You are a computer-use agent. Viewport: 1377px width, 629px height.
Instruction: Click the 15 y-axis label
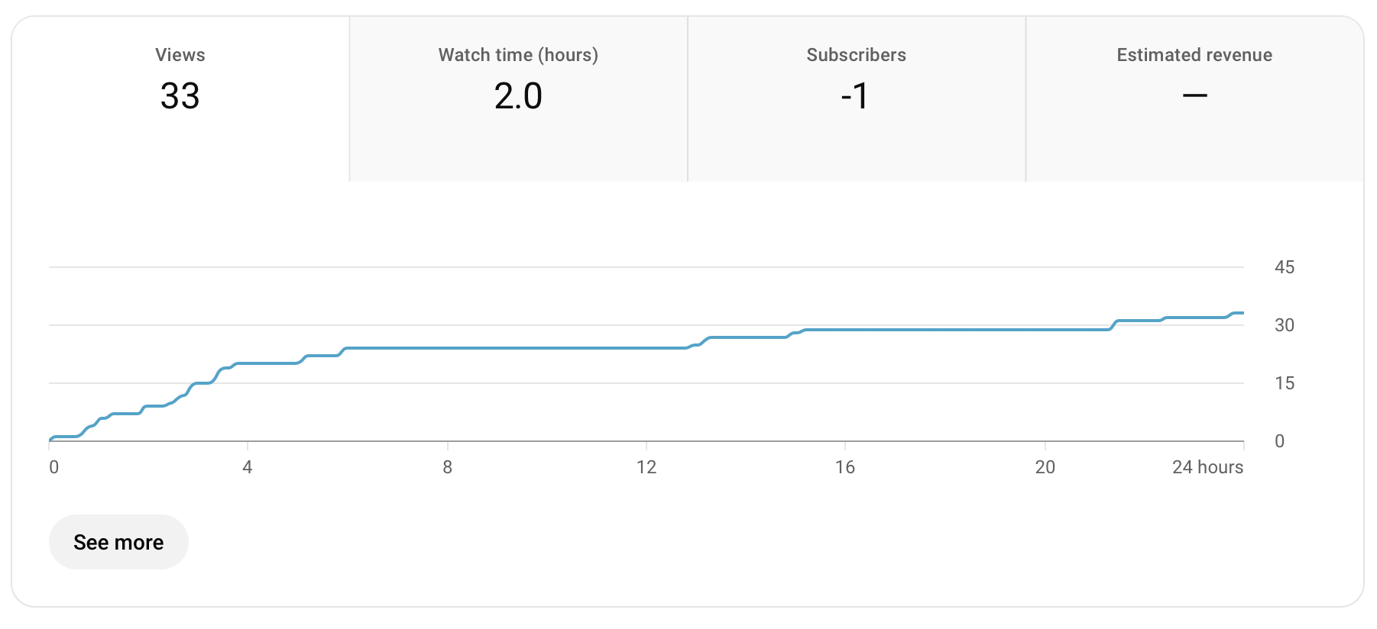1285,383
